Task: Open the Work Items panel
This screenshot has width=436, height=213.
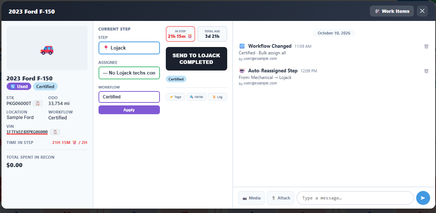Action: click(x=392, y=11)
